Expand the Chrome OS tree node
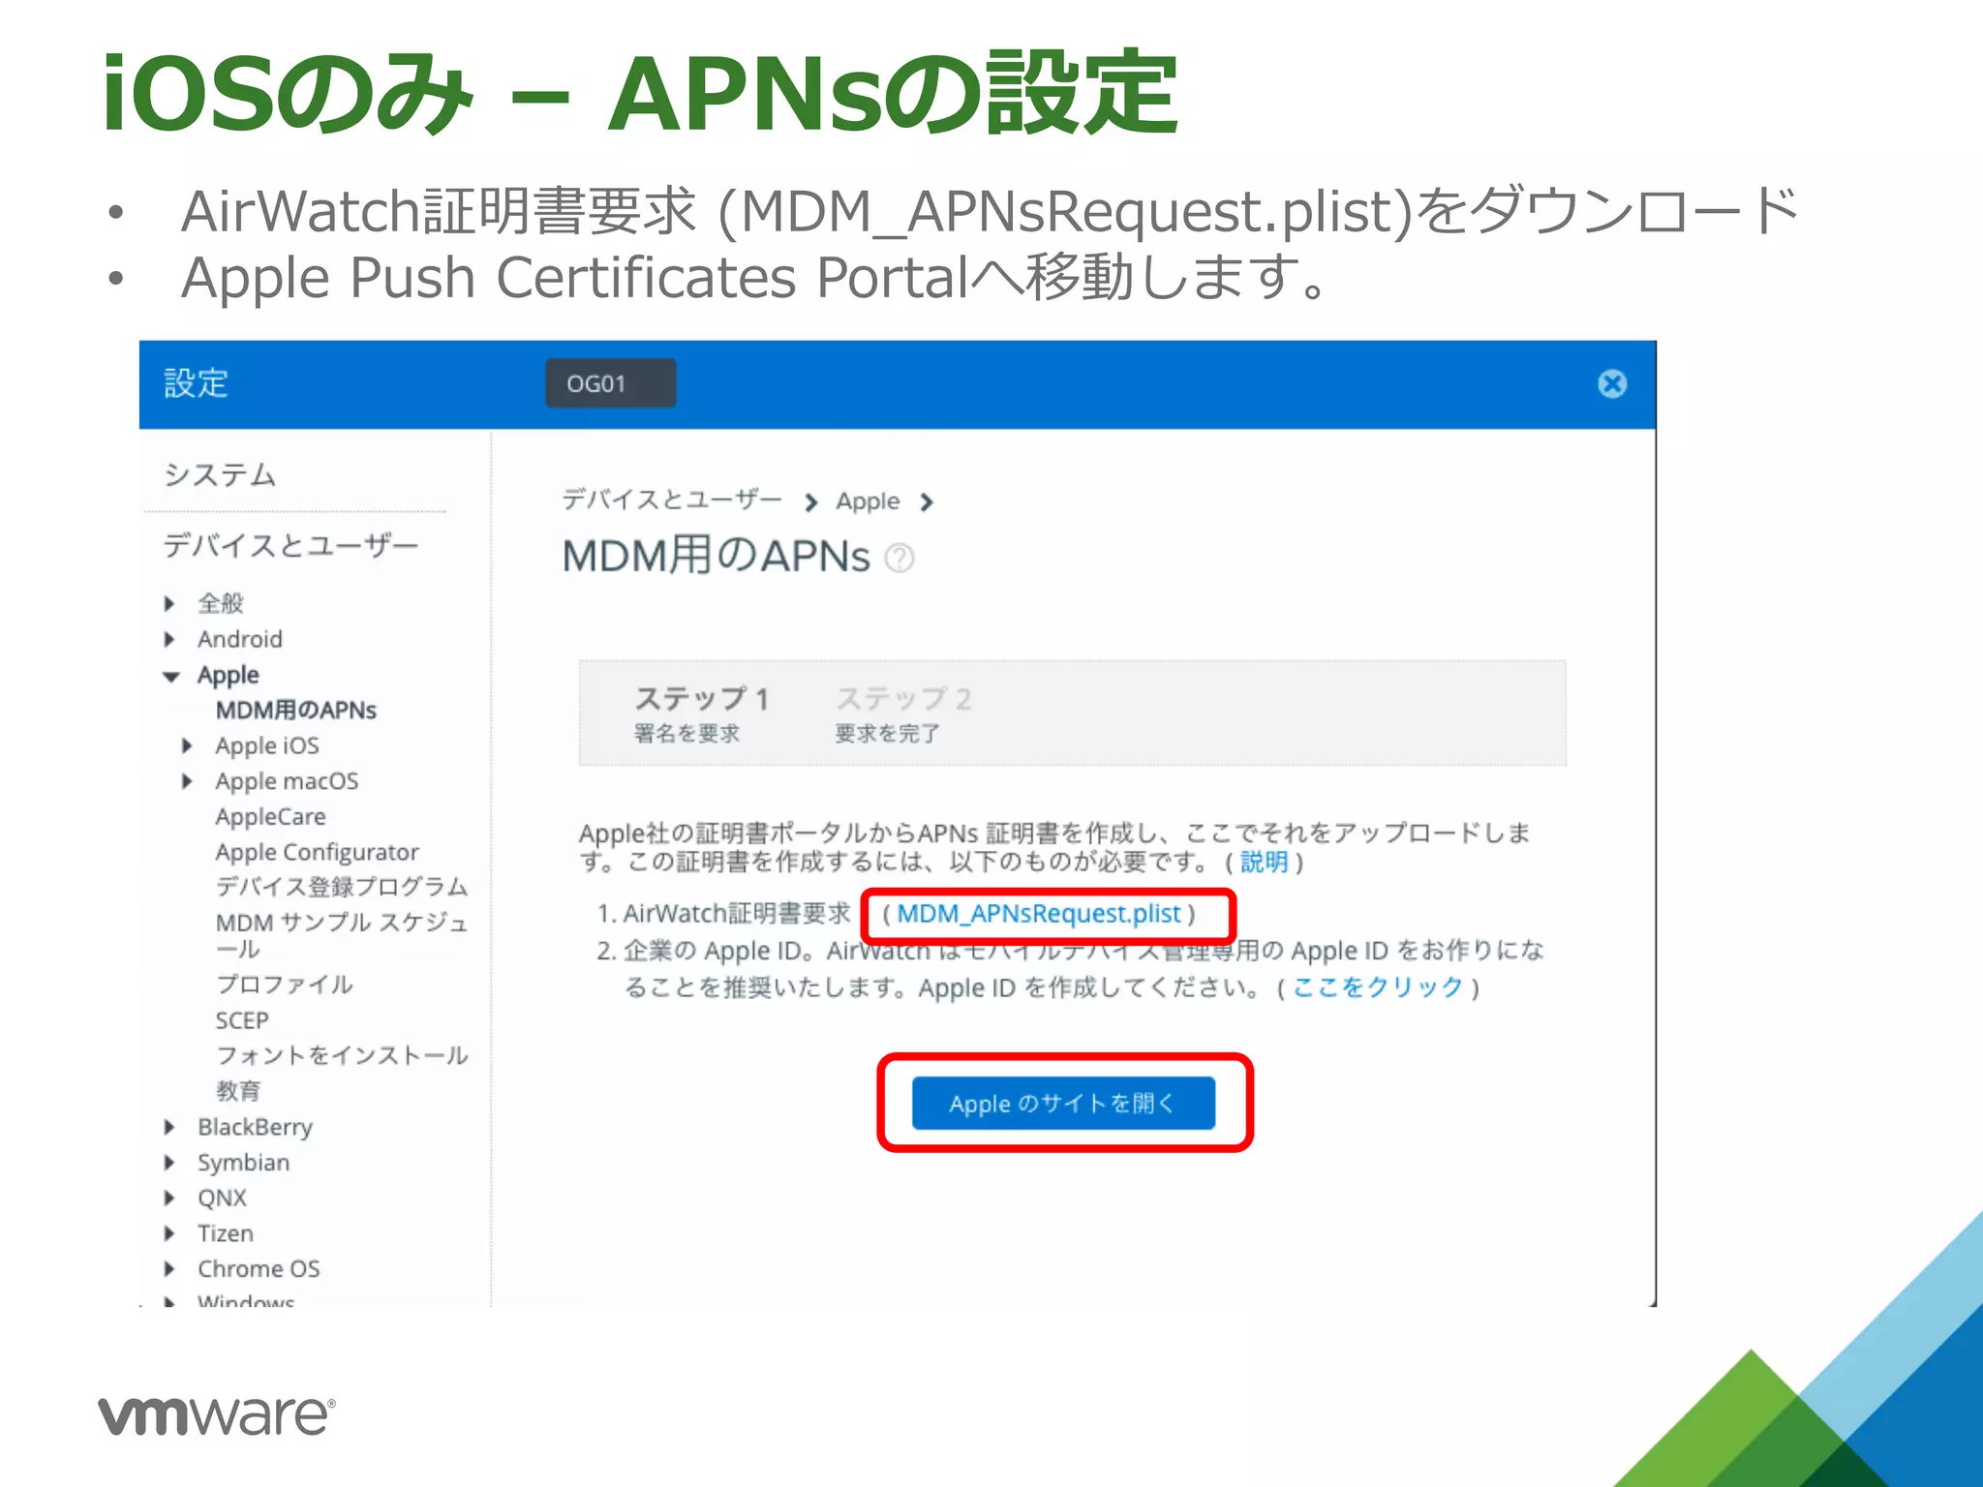The height and width of the screenshot is (1487, 1983). (x=169, y=1269)
